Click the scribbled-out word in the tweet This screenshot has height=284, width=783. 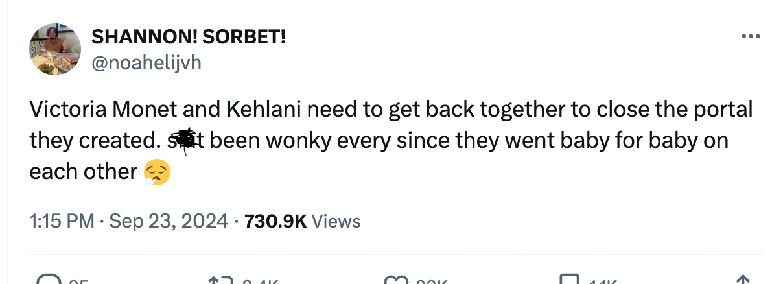pyautogui.click(x=184, y=141)
